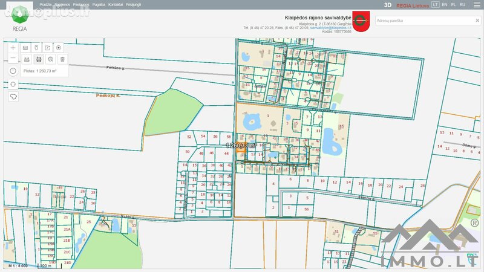Click the round time/history button

click(x=13, y=71)
